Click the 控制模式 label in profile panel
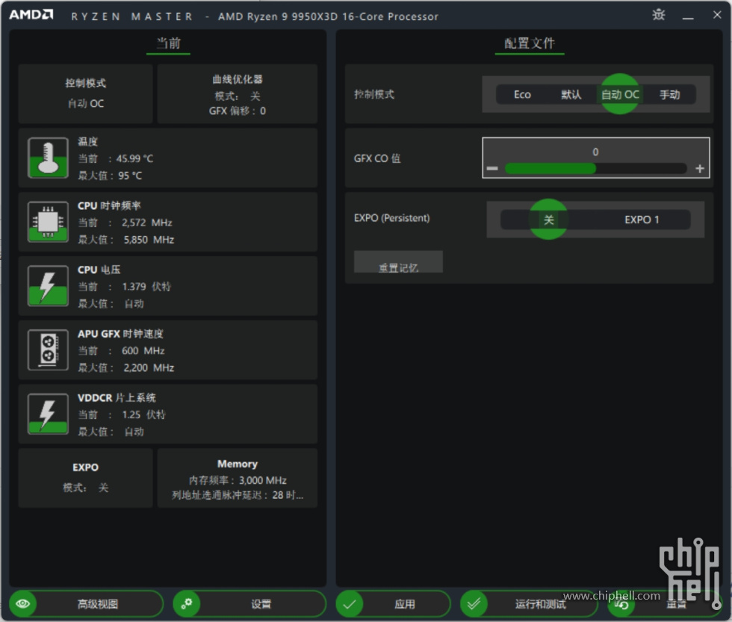This screenshot has width=732, height=622. pyautogui.click(x=374, y=94)
